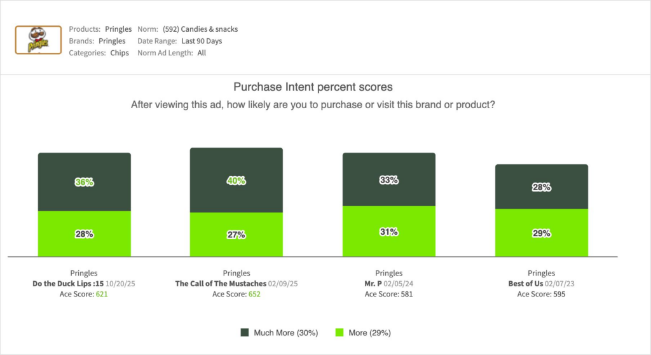Click the Purchase Intent percent scores title

pos(313,87)
